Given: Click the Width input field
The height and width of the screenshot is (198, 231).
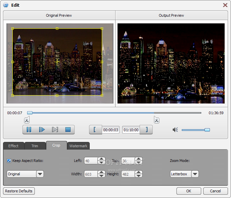Looking at the screenshot, I should [x=91, y=174].
